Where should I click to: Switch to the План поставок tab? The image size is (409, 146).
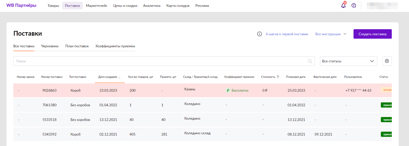coord(77,46)
